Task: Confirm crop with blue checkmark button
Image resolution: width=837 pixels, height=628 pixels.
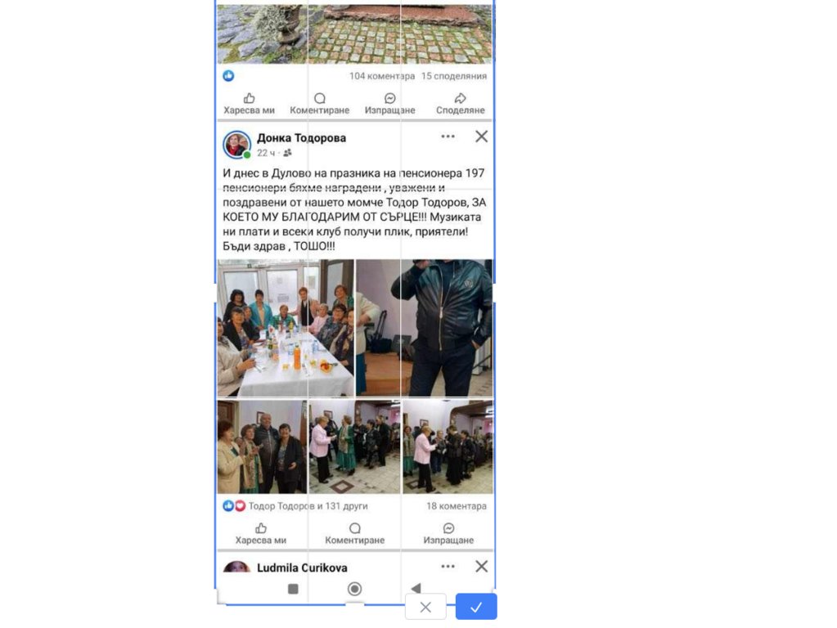Action: (475, 607)
